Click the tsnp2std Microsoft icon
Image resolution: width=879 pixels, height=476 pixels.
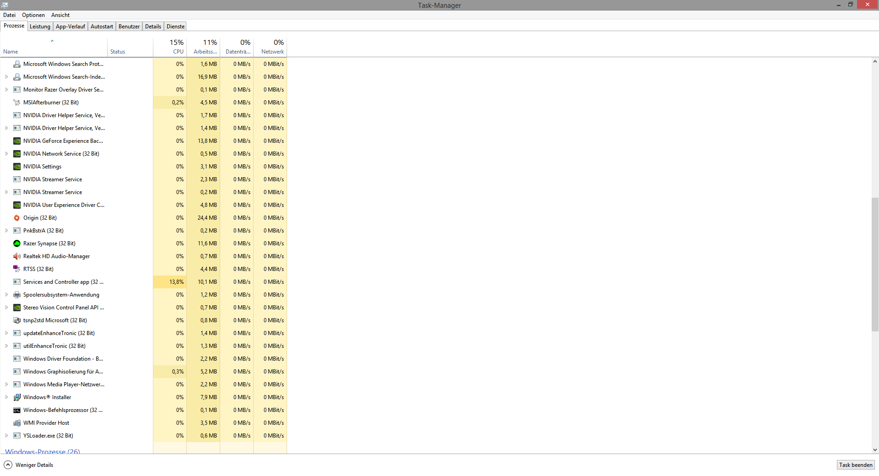tap(17, 320)
